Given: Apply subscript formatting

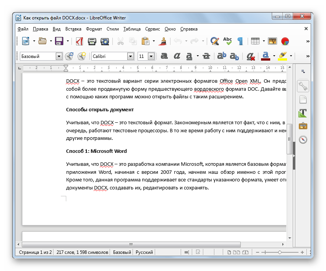Looking at the screenshot, I should (234, 56).
